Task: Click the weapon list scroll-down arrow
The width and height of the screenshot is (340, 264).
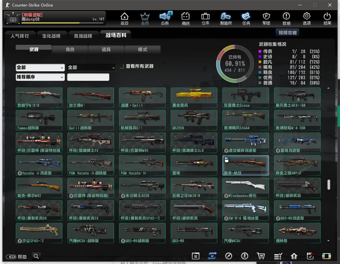Action: (328, 240)
